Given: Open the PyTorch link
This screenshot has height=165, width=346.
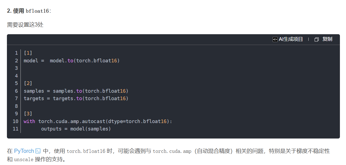Looking at the screenshot, I should coord(24,151).
